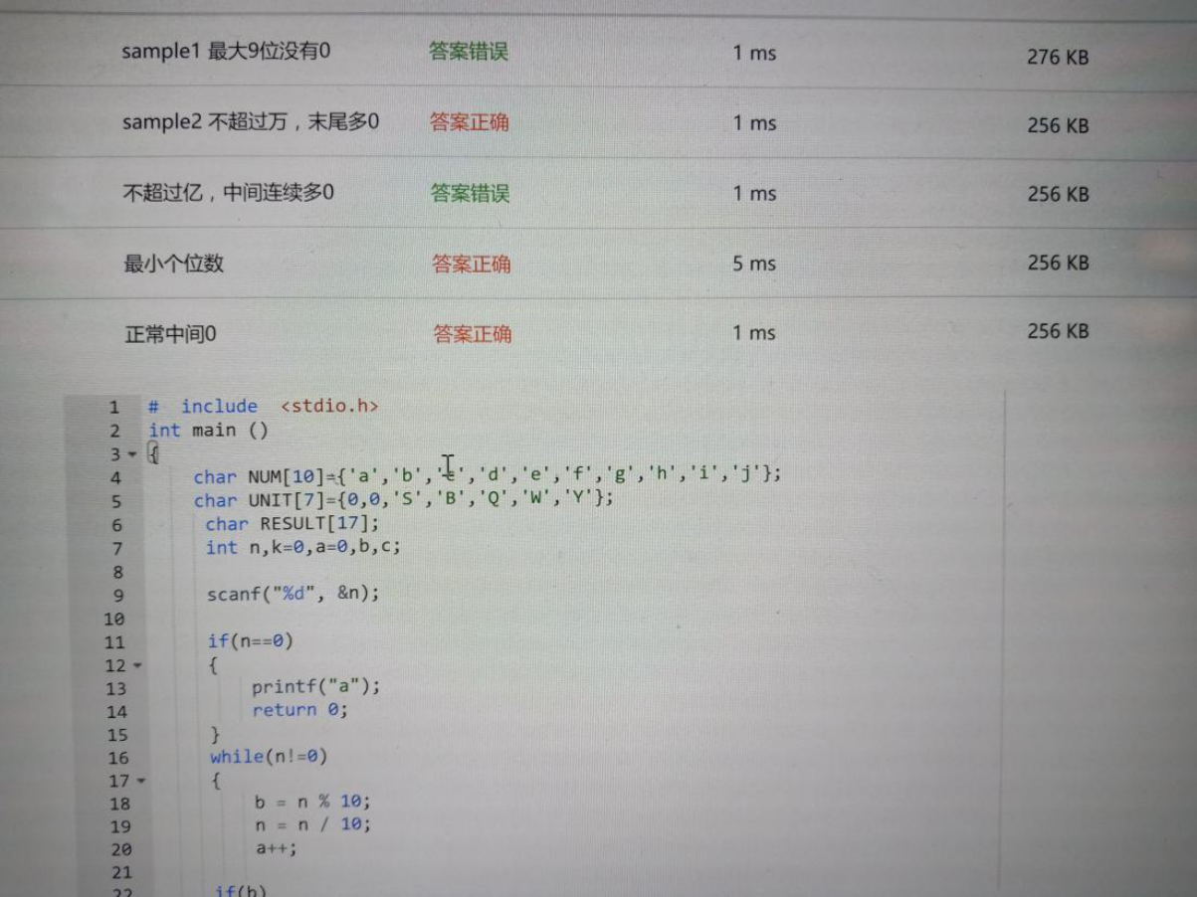Click the '276 KB' memory value

coord(1058,58)
